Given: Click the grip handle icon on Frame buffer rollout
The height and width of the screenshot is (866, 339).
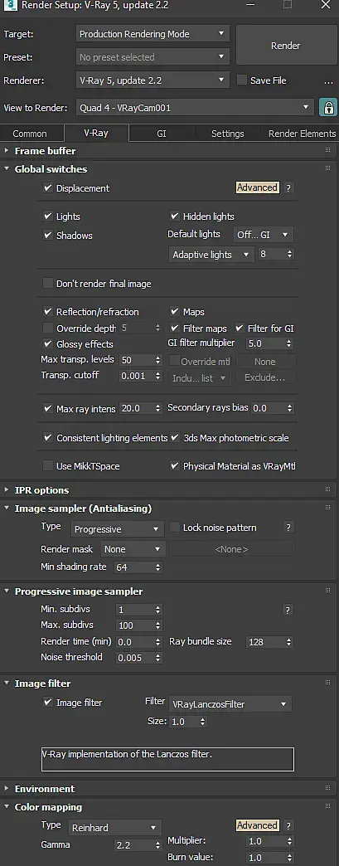Looking at the screenshot, I should click(x=327, y=151).
